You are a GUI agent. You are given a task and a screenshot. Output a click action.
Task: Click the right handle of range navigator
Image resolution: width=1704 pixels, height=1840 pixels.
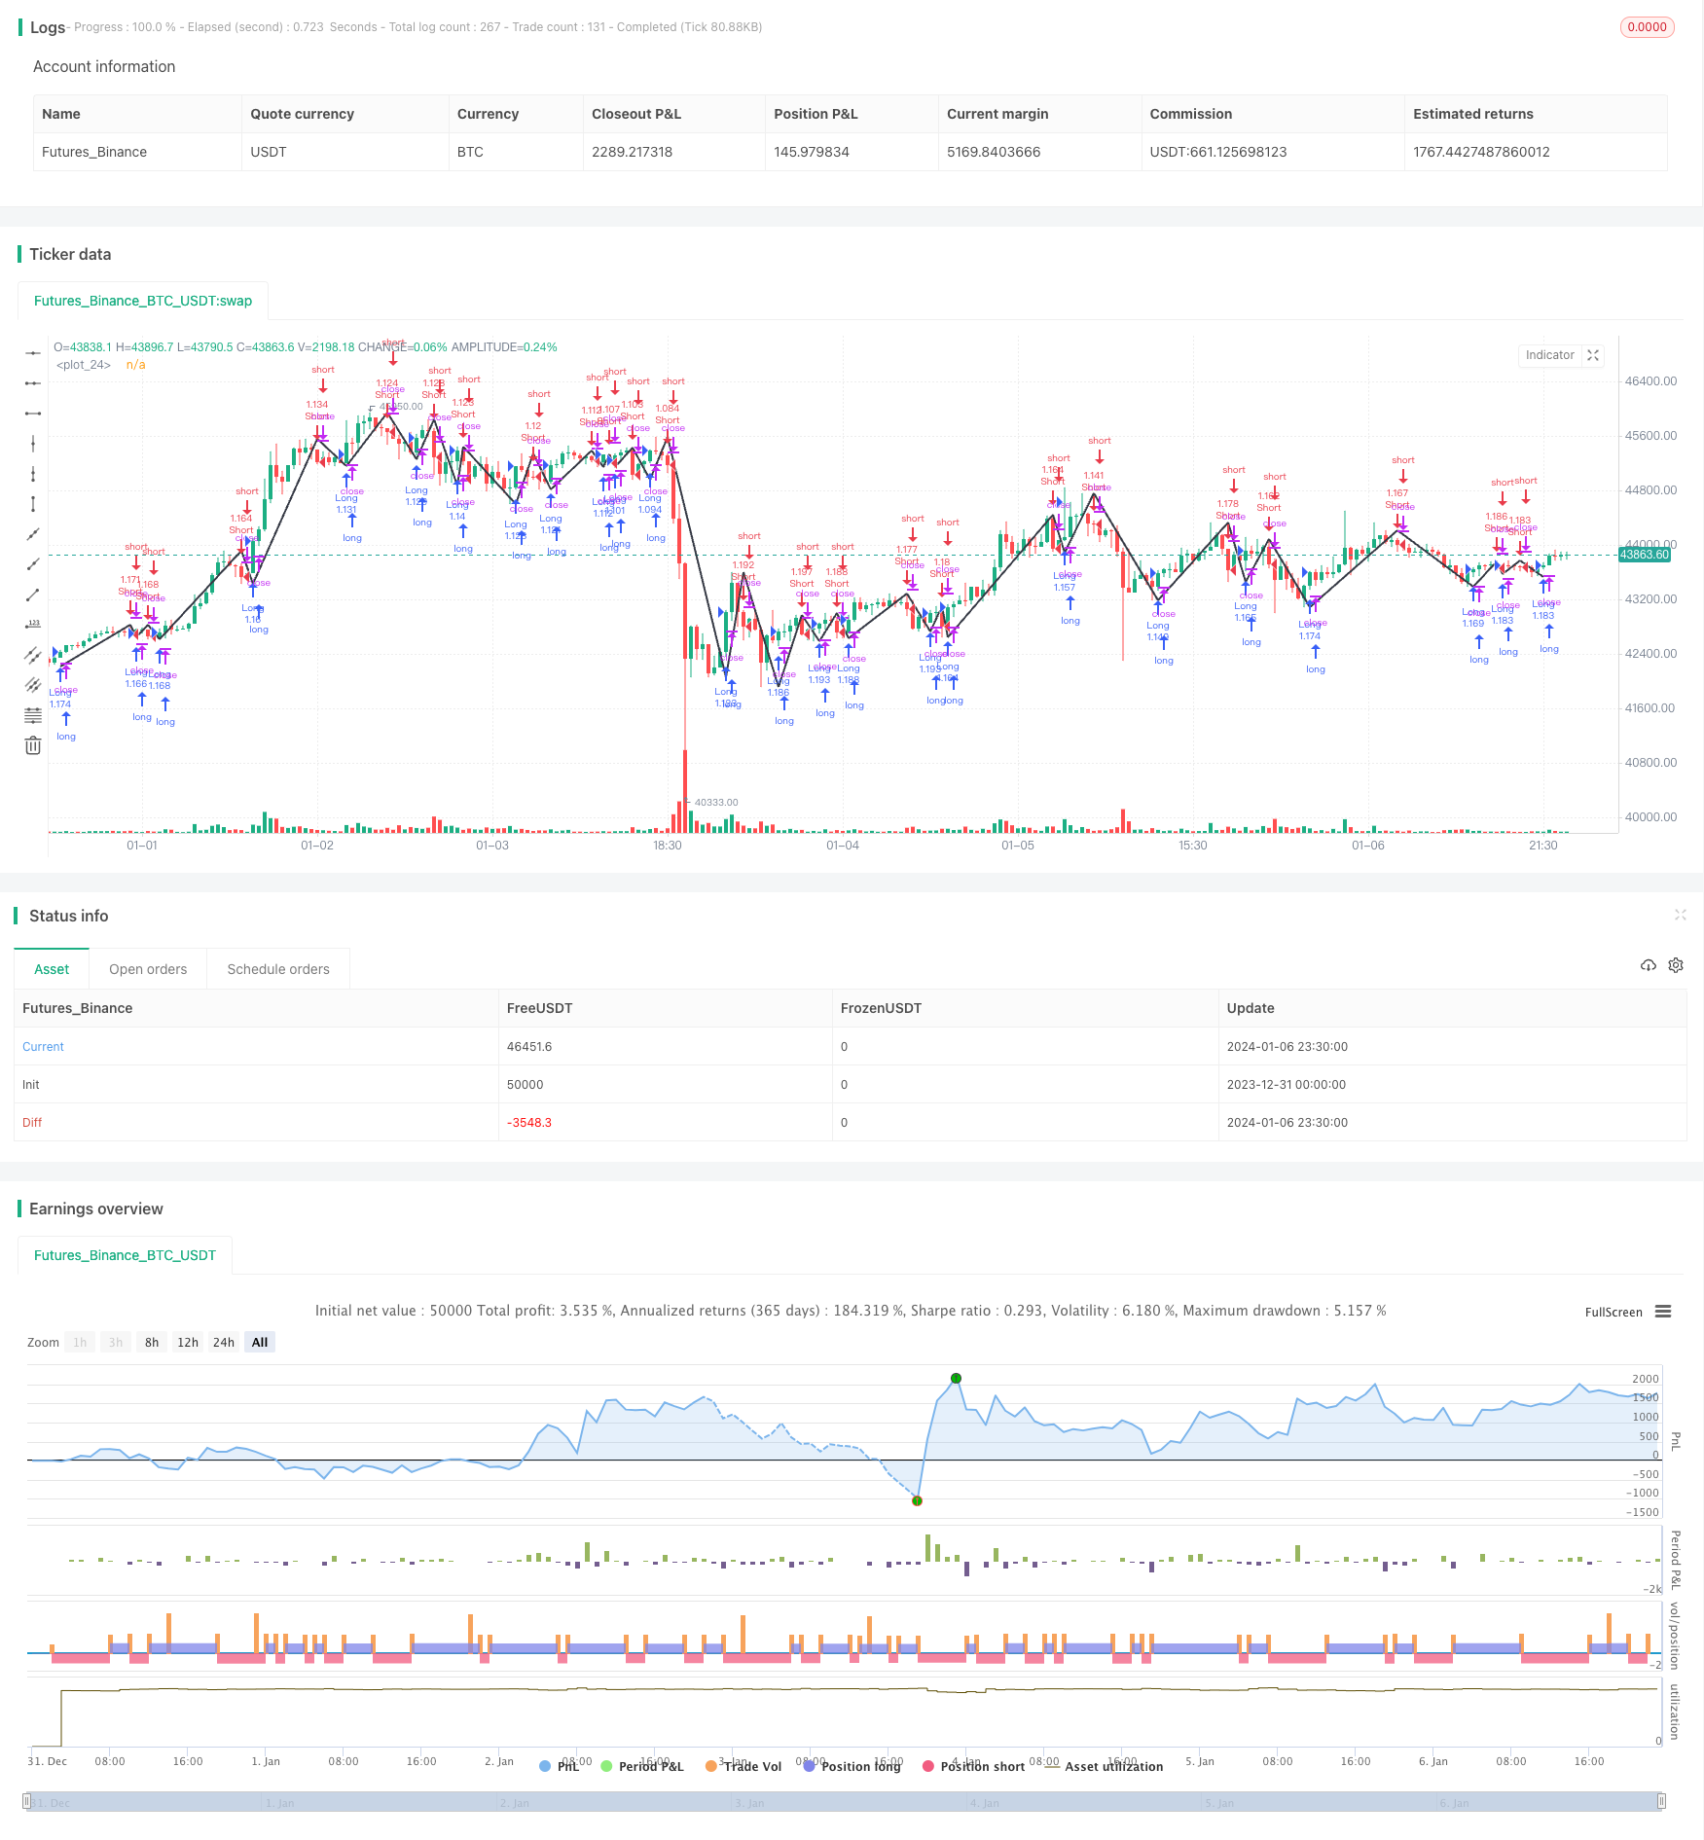click(1662, 1802)
